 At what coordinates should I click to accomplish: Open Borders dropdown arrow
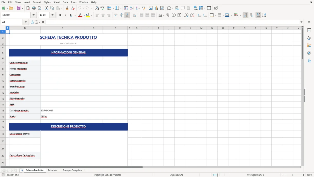point(216,15)
